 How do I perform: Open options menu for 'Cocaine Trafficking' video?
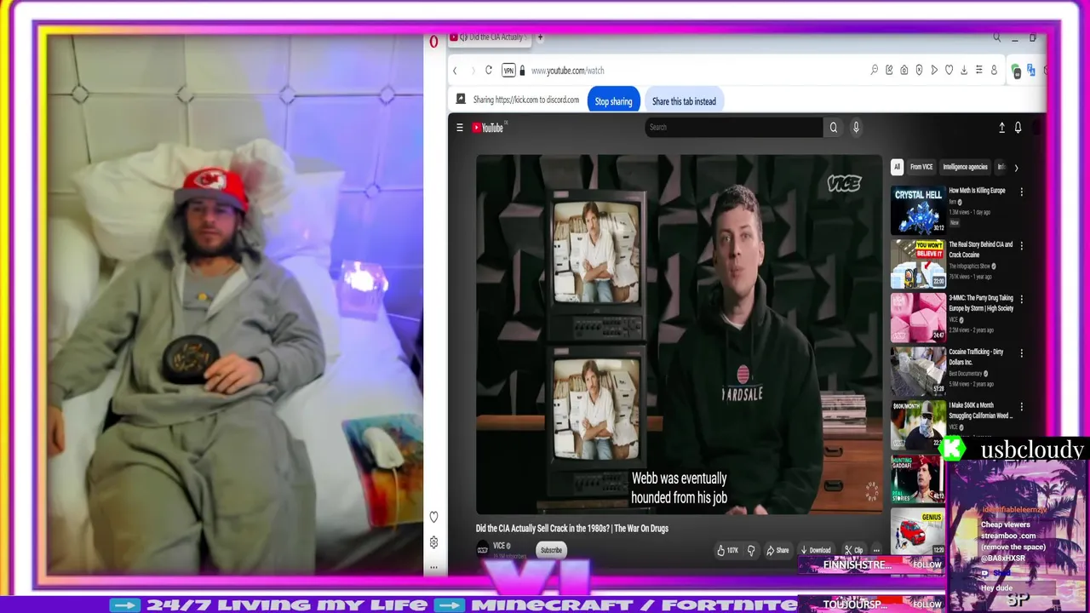click(x=1021, y=352)
